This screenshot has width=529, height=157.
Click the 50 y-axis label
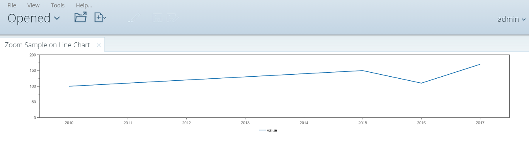click(x=34, y=102)
